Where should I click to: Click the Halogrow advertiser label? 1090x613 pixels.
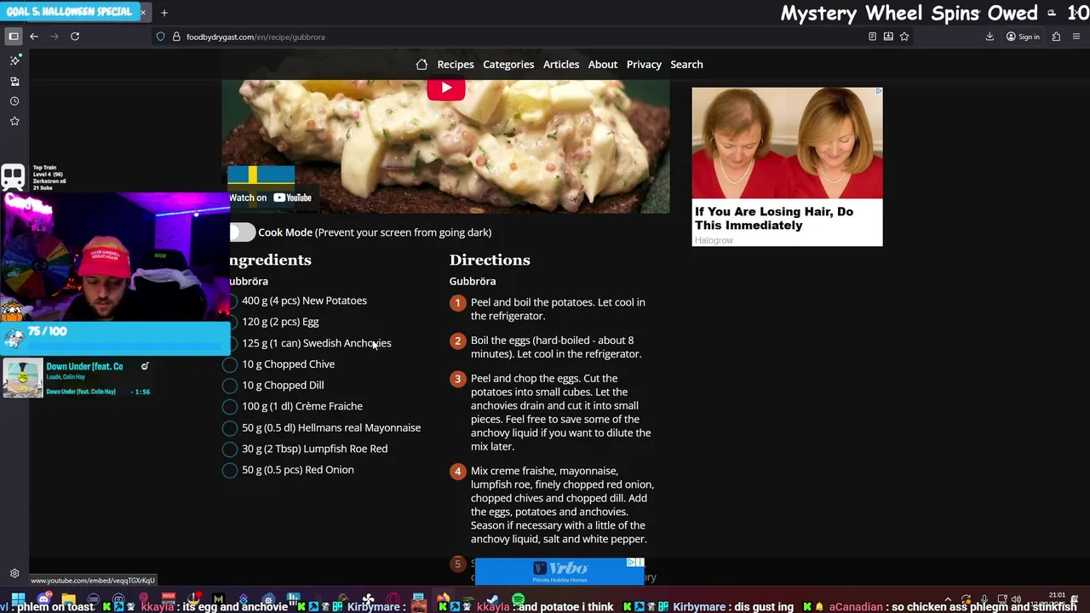tap(714, 241)
